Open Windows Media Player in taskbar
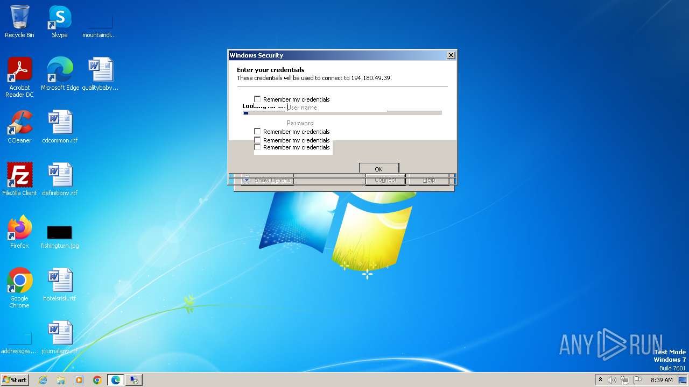This screenshot has height=387, width=689. point(79,380)
